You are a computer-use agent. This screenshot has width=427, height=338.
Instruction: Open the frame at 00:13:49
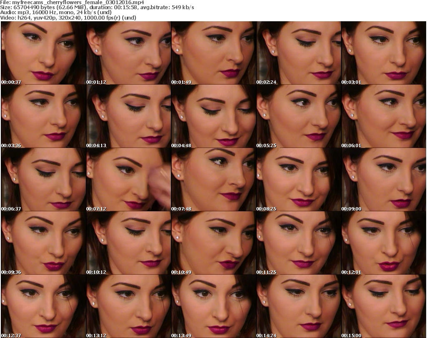[213, 306]
